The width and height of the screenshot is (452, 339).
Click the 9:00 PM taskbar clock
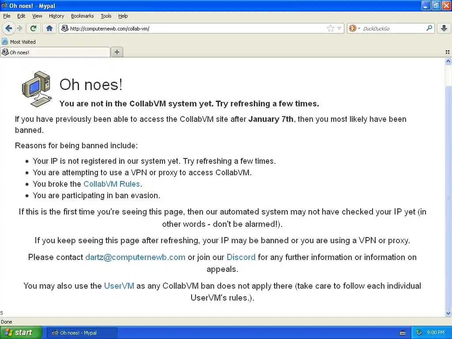click(435, 333)
